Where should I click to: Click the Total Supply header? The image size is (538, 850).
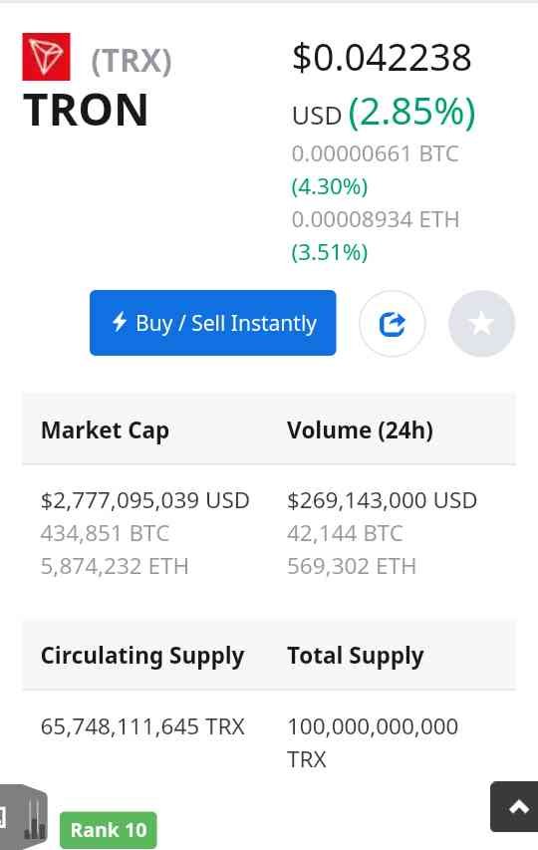(x=356, y=656)
